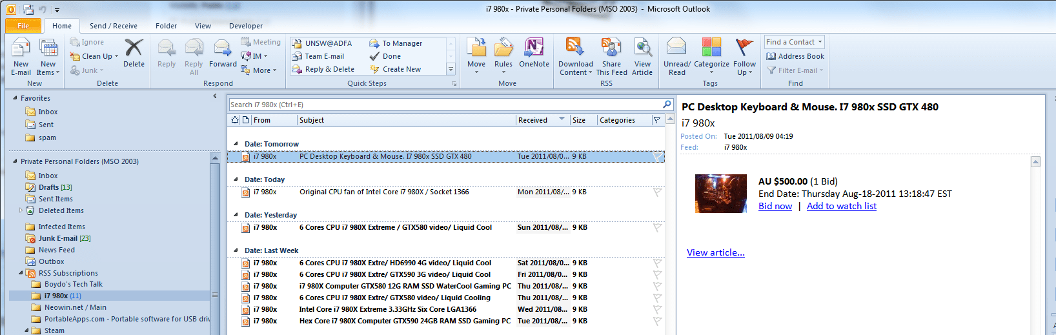This screenshot has height=335, width=1056.
Task: Open the IM dropdown
Action: coord(254,56)
